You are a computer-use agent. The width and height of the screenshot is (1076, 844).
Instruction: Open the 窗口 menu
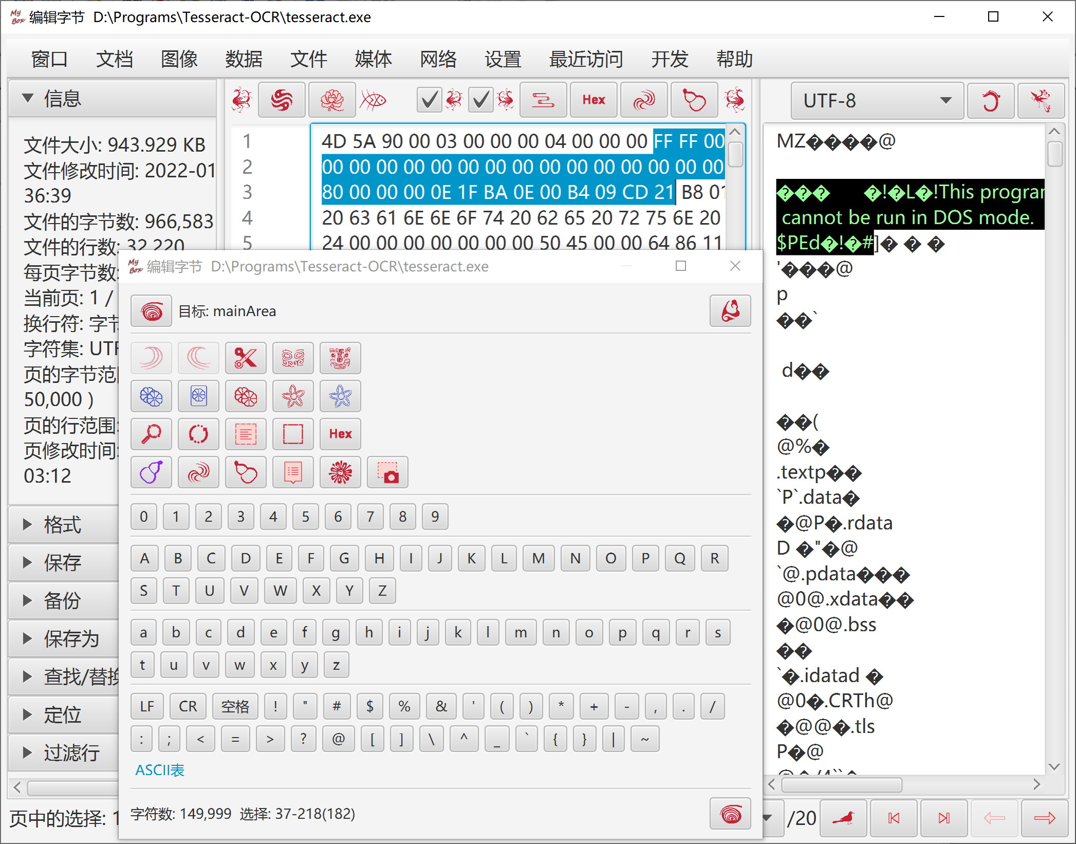point(49,59)
